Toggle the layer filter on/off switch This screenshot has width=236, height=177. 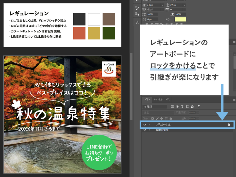199,106
